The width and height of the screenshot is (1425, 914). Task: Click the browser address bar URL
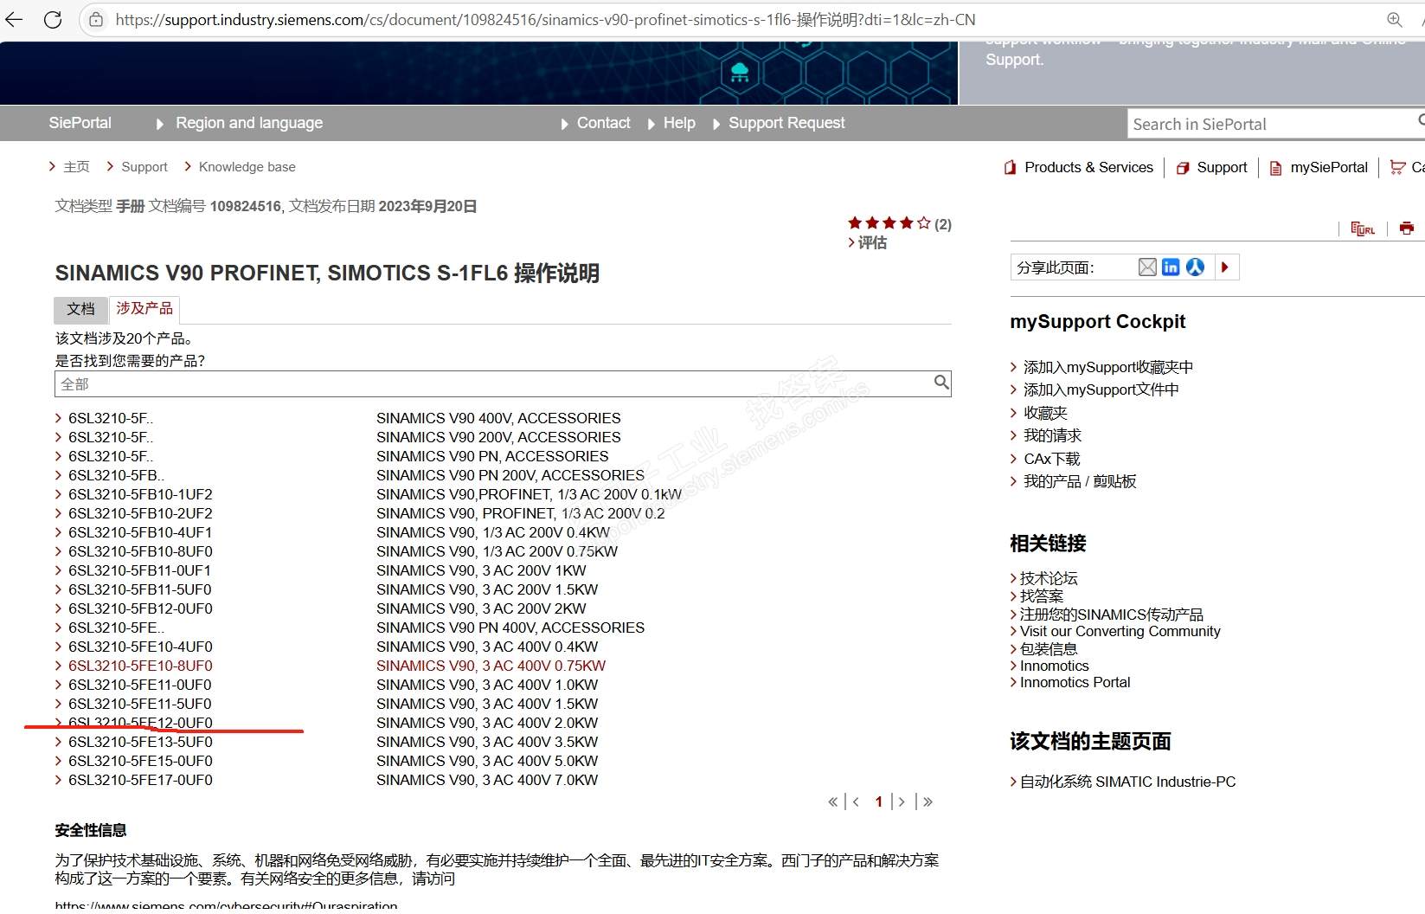[x=545, y=19]
